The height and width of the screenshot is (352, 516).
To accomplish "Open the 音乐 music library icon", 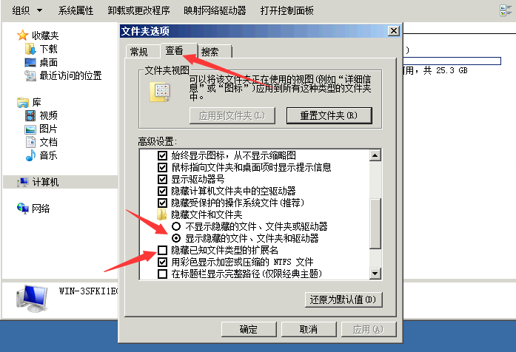I will point(30,155).
